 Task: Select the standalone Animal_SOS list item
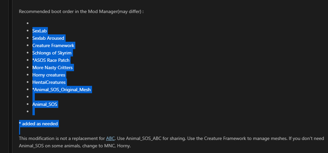[45, 104]
